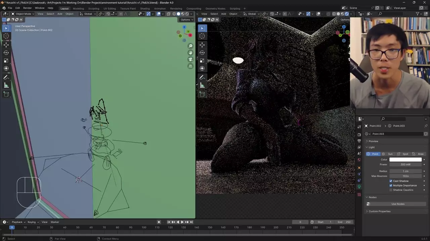Screen dimensions: 430x241
Task: Click the zoom magnifier in left viewport
Action: [x=190, y=46]
